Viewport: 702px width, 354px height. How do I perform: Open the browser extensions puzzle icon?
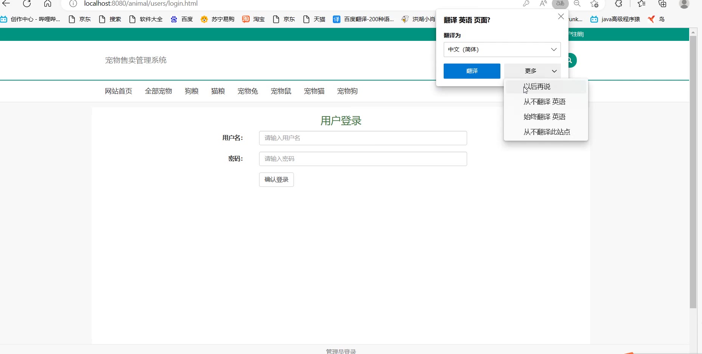(x=618, y=4)
